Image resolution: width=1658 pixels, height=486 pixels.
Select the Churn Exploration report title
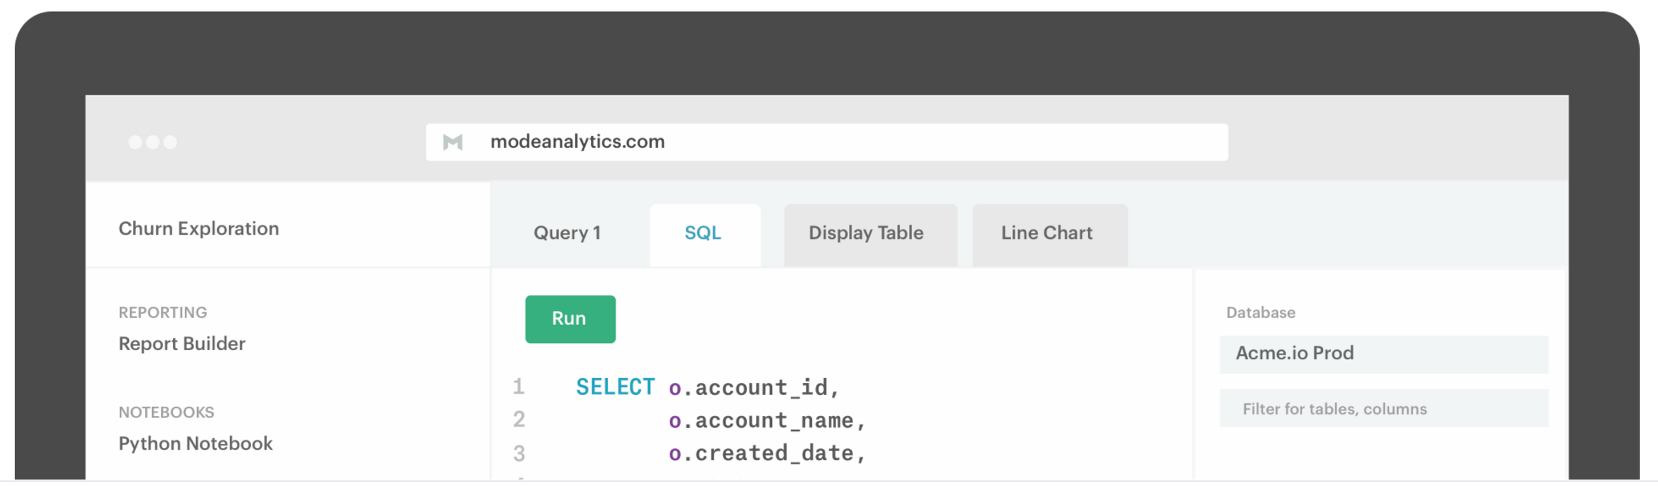click(x=199, y=229)
